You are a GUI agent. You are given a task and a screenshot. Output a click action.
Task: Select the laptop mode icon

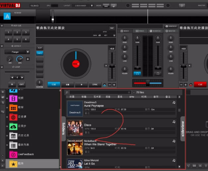coord(106,6)
